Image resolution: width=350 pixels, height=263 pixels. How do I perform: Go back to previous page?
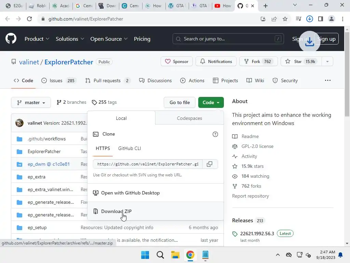(x=8, y=19)
